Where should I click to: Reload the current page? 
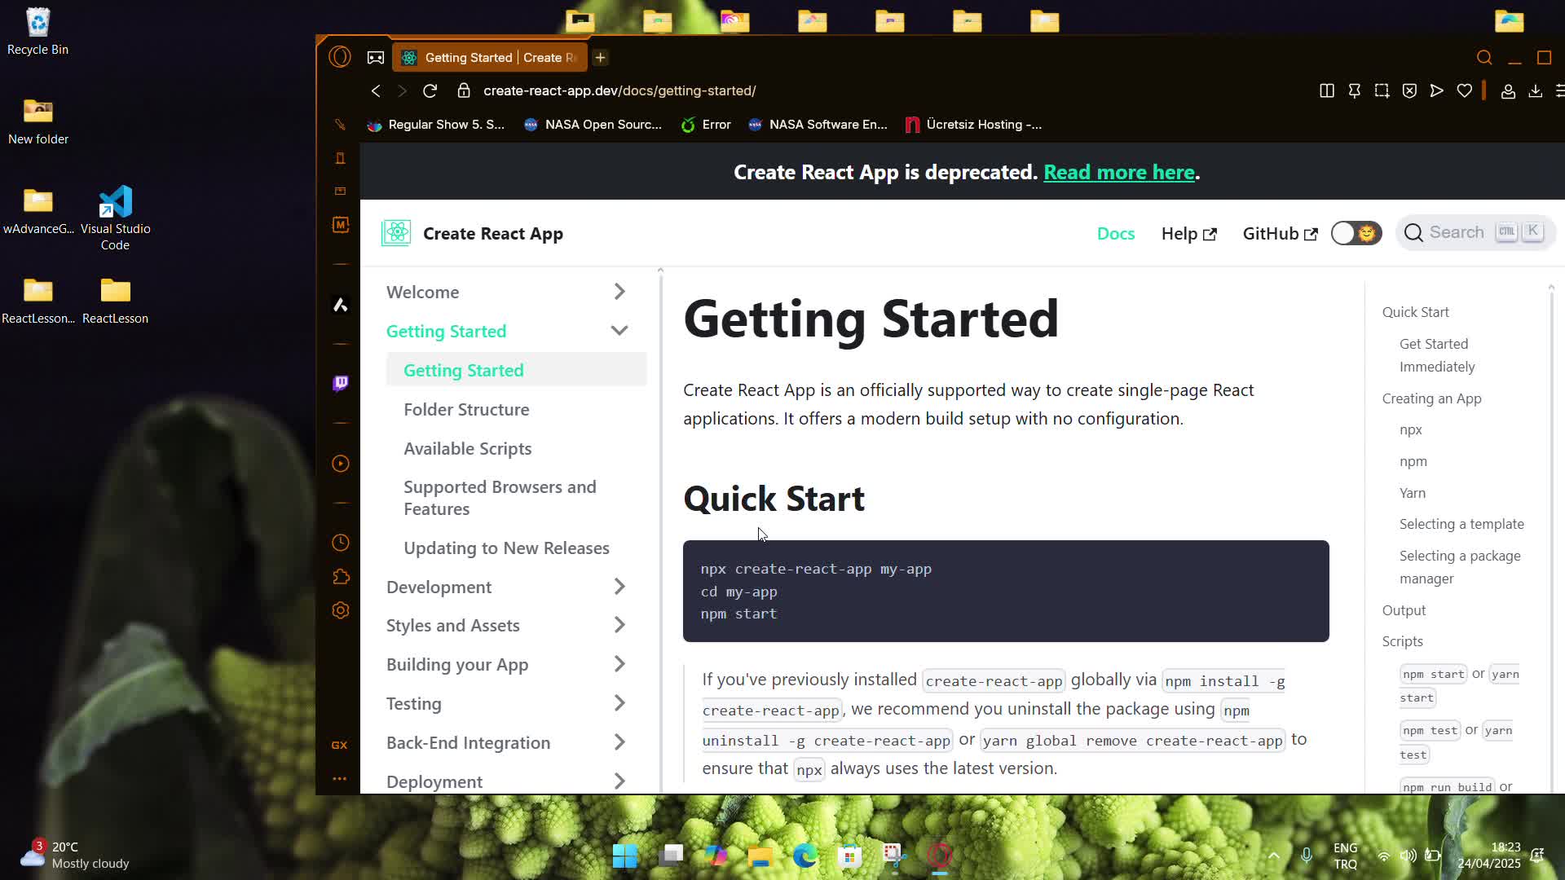(430, 90)
